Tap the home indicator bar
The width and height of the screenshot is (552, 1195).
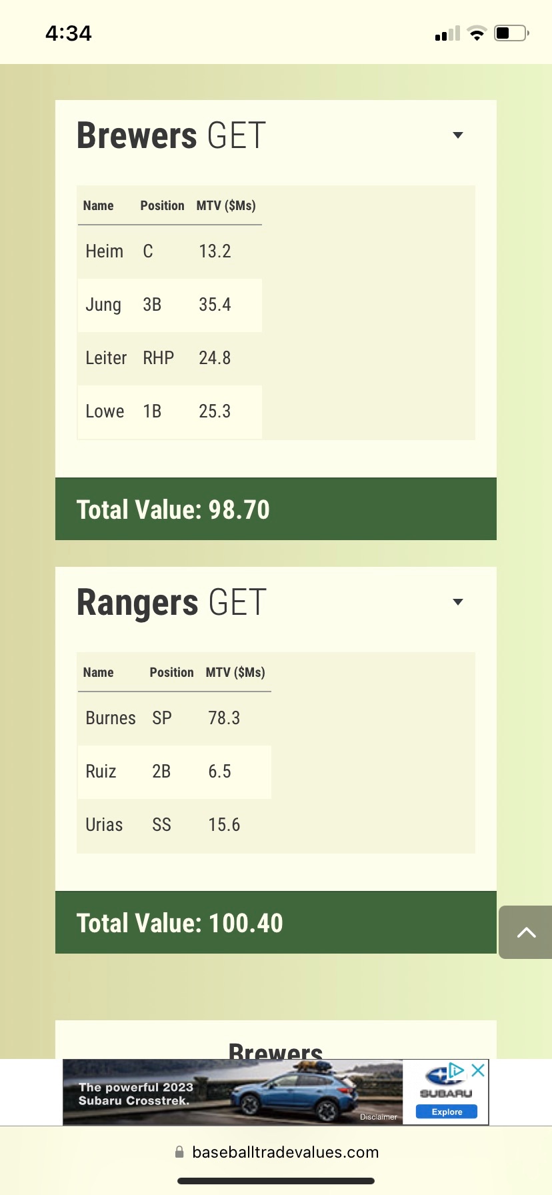276,1181
